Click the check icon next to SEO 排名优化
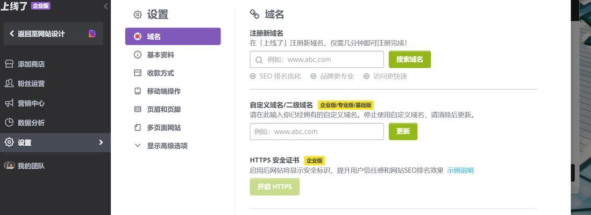591x215 pixels. tap(253, 76)
